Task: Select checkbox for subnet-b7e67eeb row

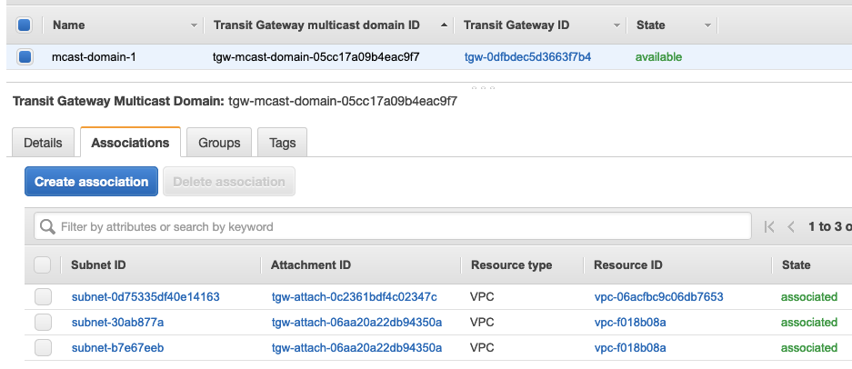Action: click(x=43, y=347)
